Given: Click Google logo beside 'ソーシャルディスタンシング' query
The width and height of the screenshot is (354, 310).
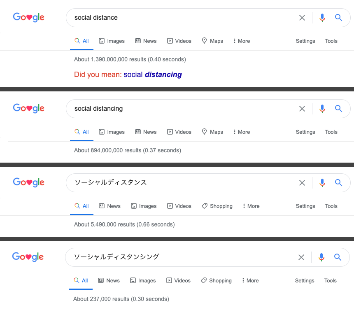Looking at the screenshot, I should [28, 257].
